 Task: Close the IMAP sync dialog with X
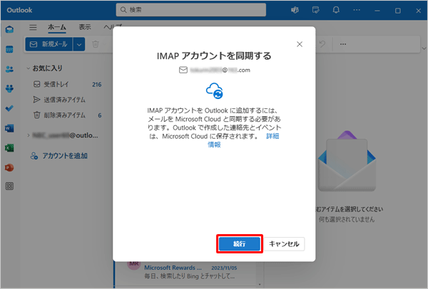point(300,44)
